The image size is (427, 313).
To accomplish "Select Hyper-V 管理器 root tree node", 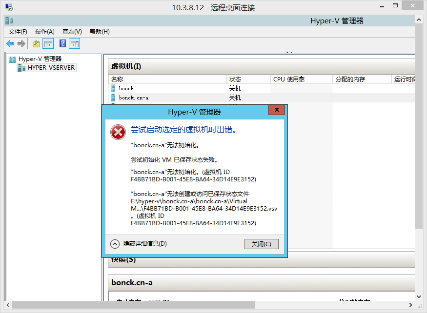I will point(40,59).
